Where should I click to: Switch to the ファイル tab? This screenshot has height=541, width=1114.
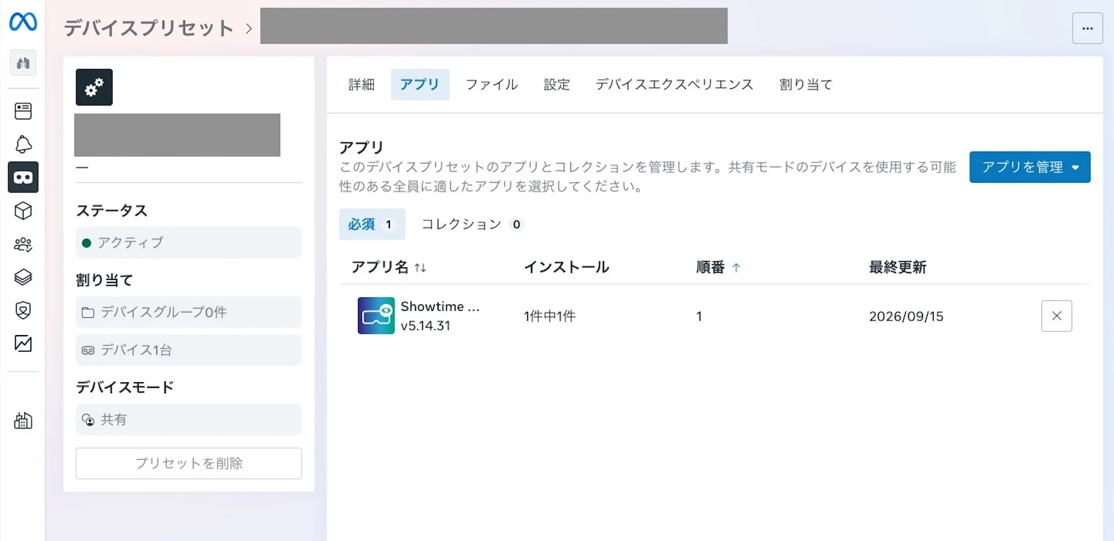(492, 85)
